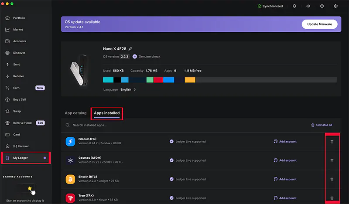Expand the English language selector
The height and width of the screenshot is (204, 349).
pyautogui.click(x=128, y=89)
